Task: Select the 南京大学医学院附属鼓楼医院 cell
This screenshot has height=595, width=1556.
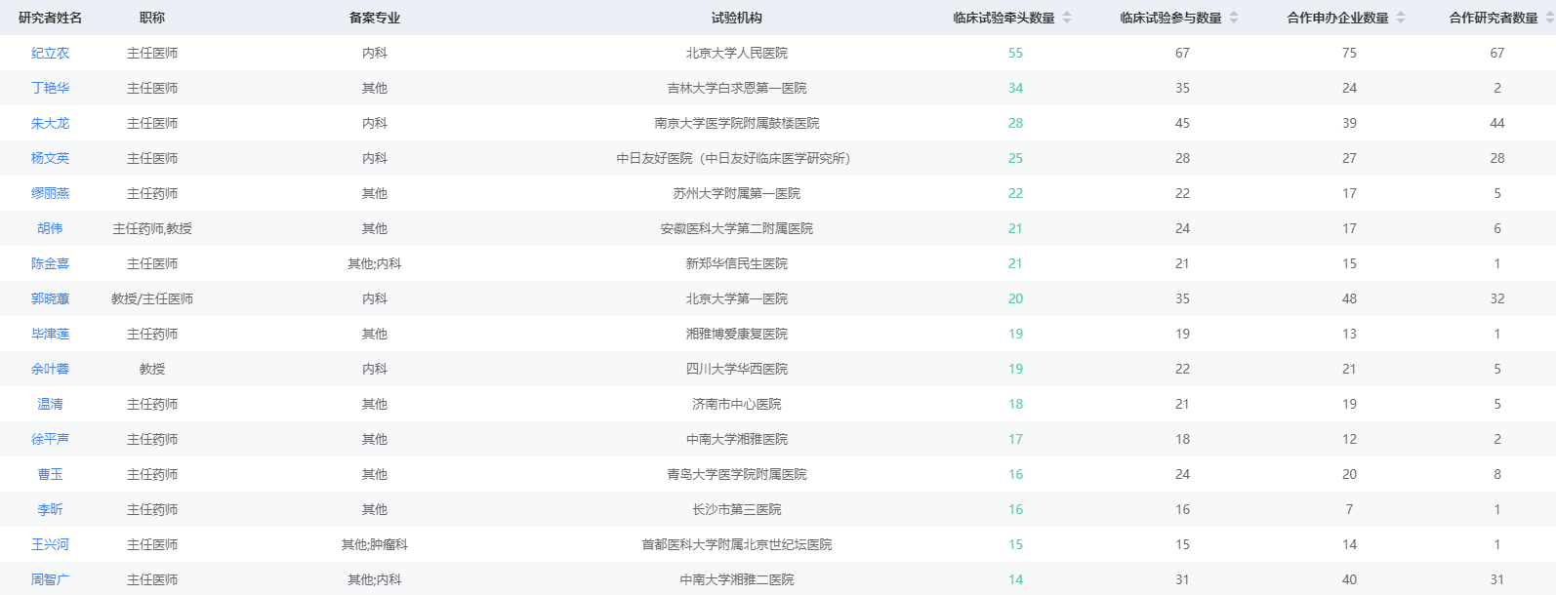Action: (737, 123)
